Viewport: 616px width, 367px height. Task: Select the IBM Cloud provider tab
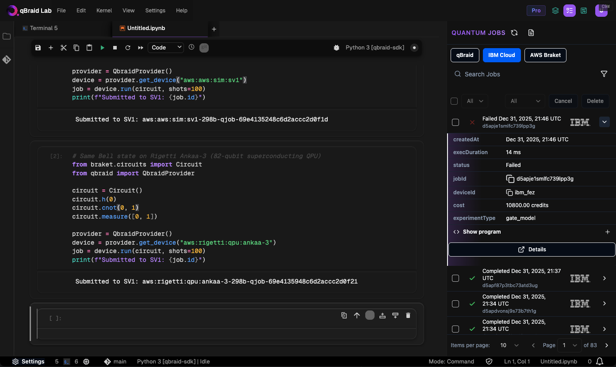(x=501, y=55)
